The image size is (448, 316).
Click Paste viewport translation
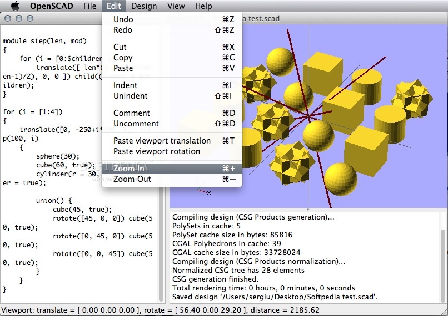(162, 141)
